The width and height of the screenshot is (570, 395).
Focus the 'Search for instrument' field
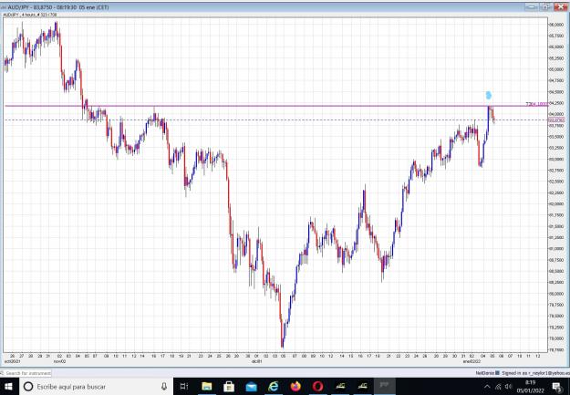click(x=26, y=373)
